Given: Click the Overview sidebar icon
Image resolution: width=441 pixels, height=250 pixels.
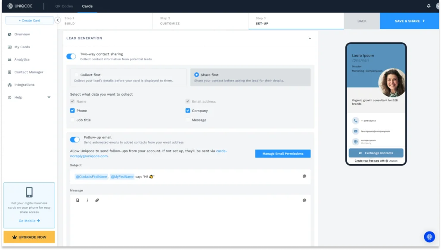Looking at the screenshot, I should pos(9,34).
